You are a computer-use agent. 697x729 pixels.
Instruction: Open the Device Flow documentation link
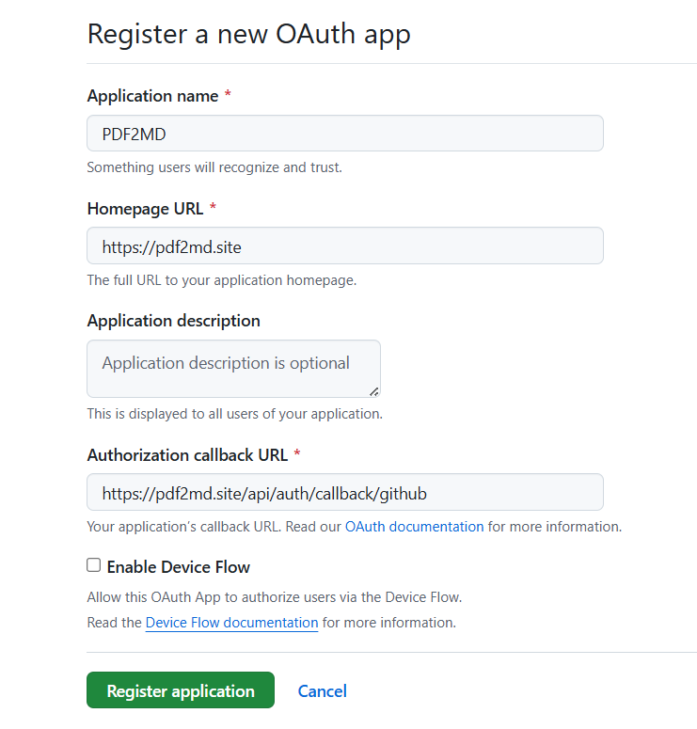pyautogui.click(x=231, y=623)
